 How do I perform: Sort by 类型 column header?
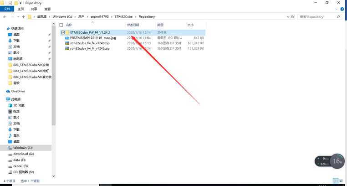pyautogui.click(x=160, y=25)
